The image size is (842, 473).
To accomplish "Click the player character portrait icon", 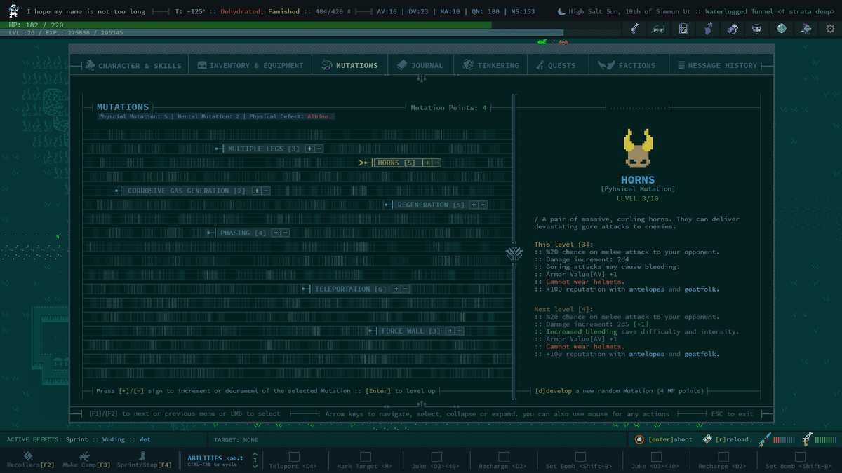I will click(13, 11).
